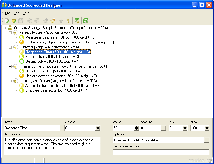Click into the Description text area

[52, 146]
